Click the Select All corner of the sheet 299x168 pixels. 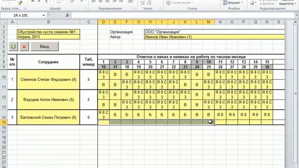[x=4, y=22]
